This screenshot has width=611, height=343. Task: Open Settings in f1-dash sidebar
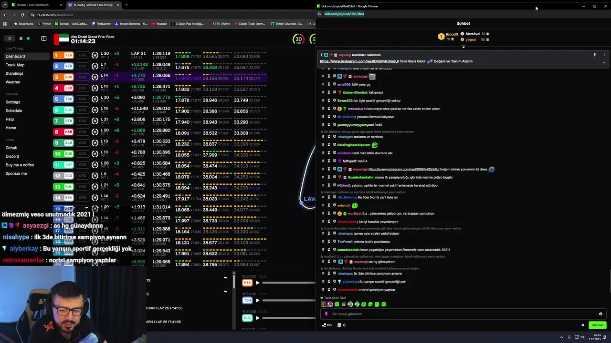click(x=13, y=102)
